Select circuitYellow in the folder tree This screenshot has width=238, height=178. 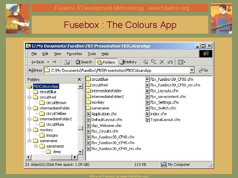pos(56,114)
